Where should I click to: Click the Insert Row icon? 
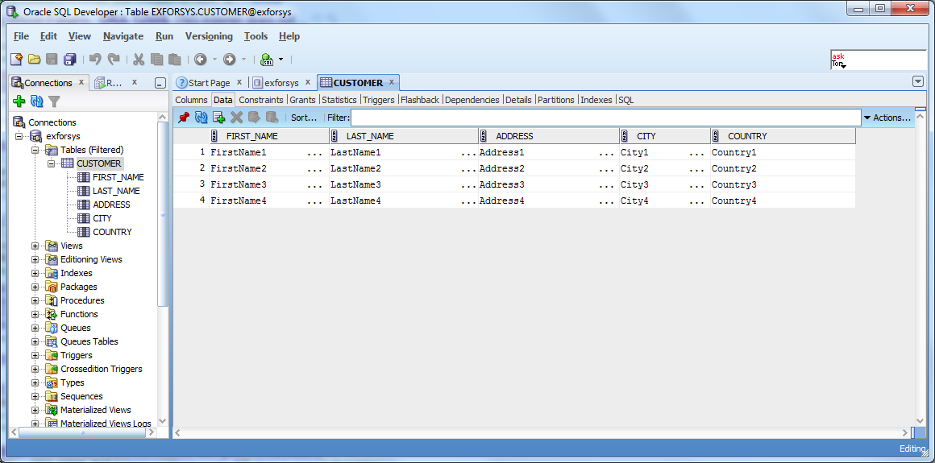point(218,118)
